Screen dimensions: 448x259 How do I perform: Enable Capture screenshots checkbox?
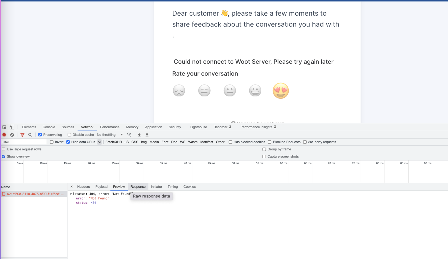[x=264, y=156]
